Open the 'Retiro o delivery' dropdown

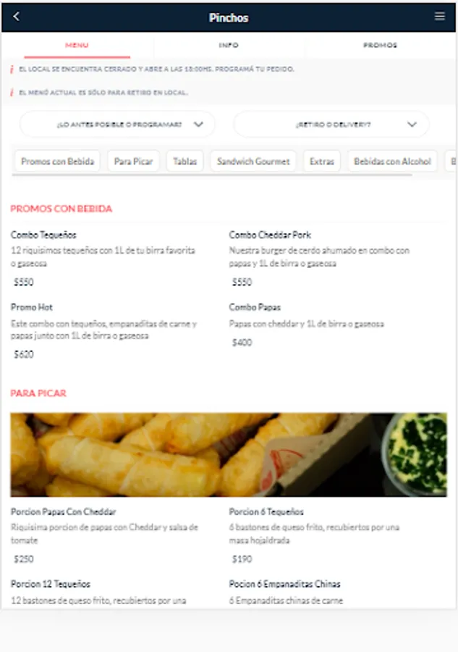coord(331,125)
